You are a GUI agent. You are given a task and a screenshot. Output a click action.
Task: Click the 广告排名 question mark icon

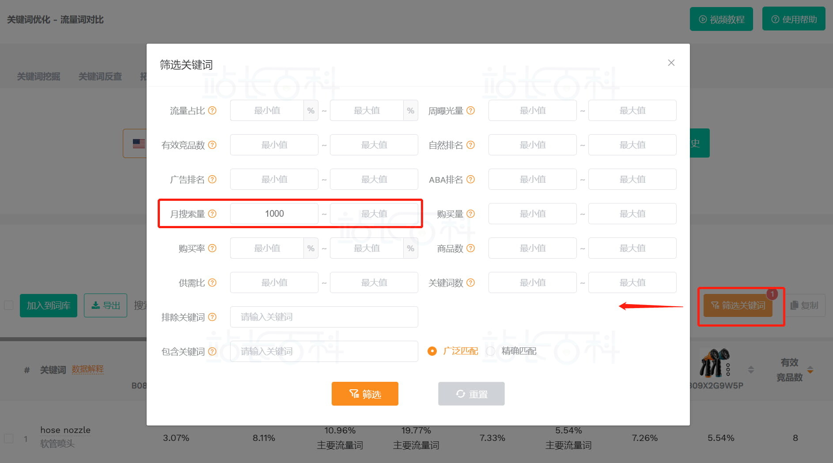point(212,179)
